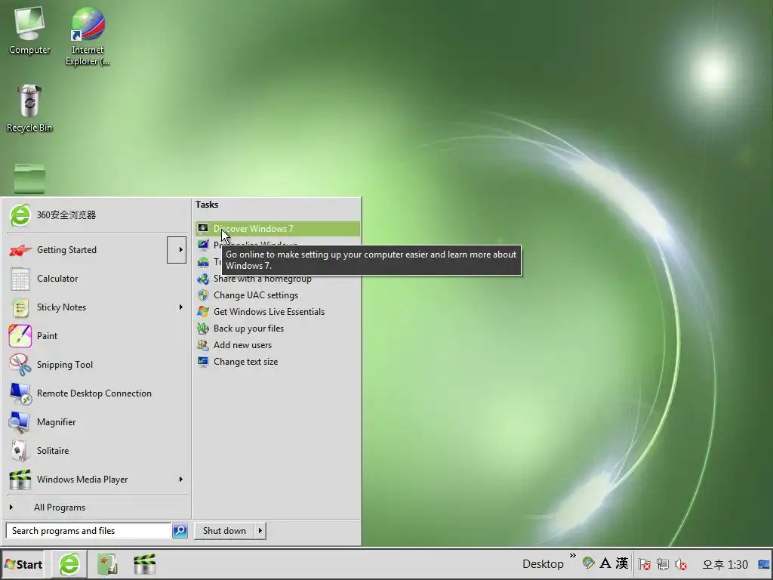This screenshot has height=580, width=773.
Task: Open the Action Center flag icon
Action: 645,564
